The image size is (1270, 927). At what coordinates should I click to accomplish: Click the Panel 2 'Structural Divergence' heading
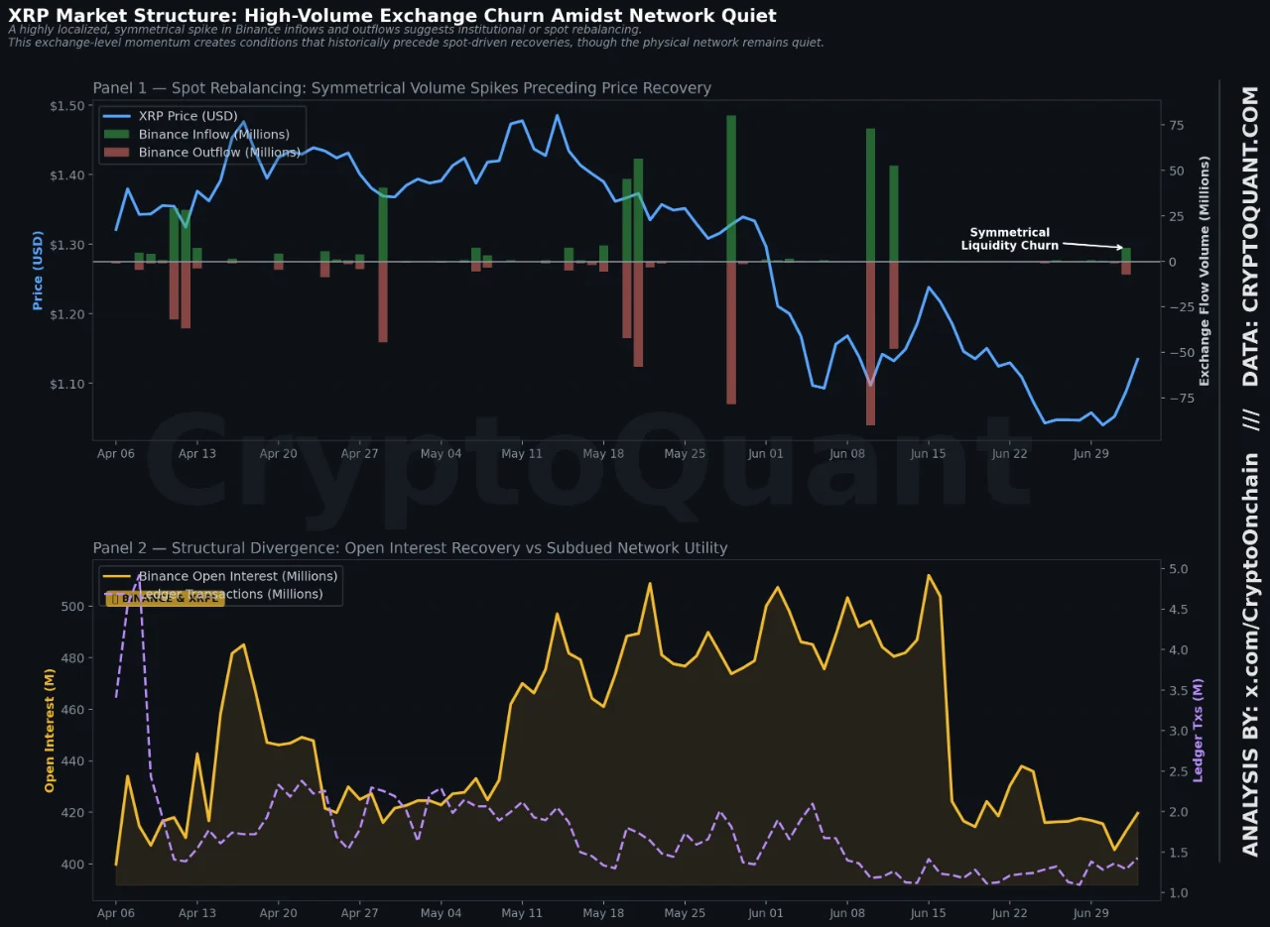pyautogui.click(x=410, y=548)
